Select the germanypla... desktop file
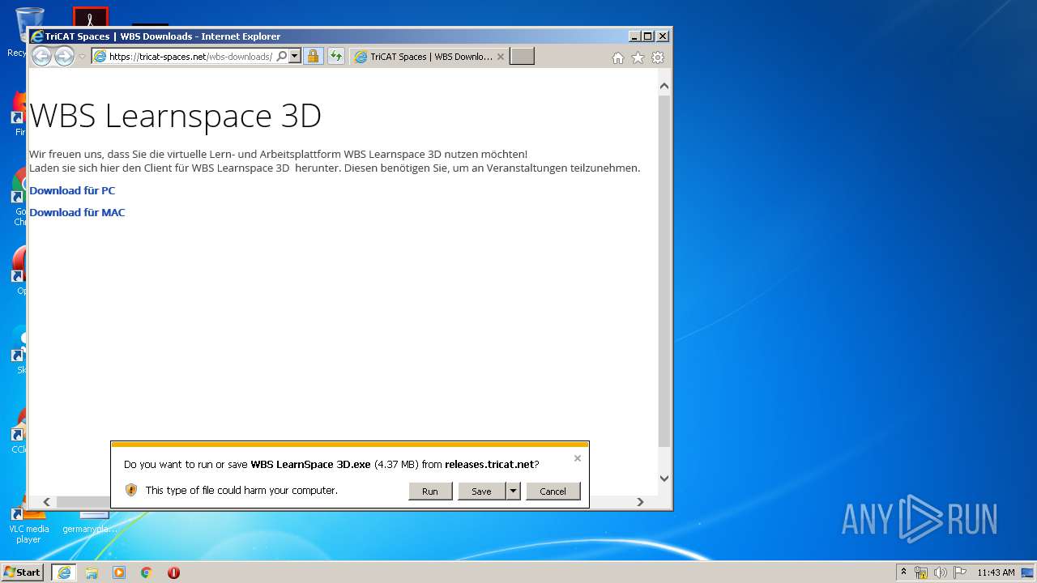The width and height of the screenshot is (1037, 583). (x=90, y=522)
